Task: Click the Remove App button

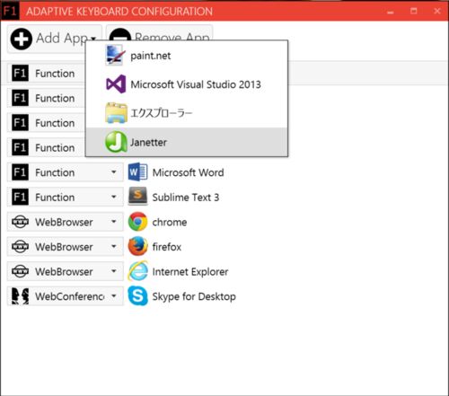Action: [x=159, y=33]
